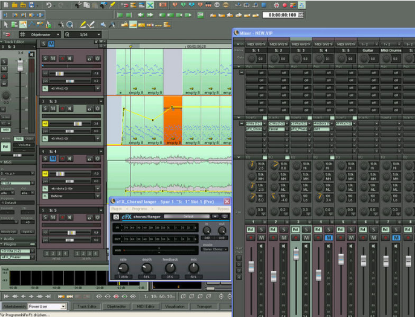The image size is (415, 317).
Task: Open the Objektraster snap dropdown
Action: 58,34
